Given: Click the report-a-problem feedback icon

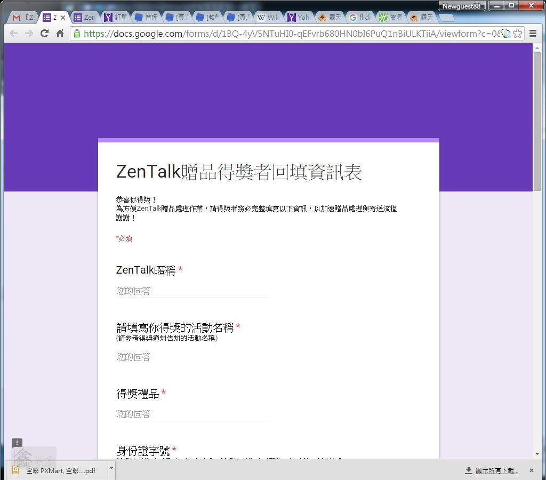Looking at the screenshot, I should tap(17, 443).
